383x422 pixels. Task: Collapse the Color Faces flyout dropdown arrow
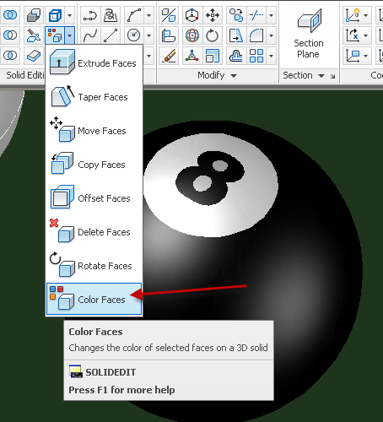coord(70,35)
